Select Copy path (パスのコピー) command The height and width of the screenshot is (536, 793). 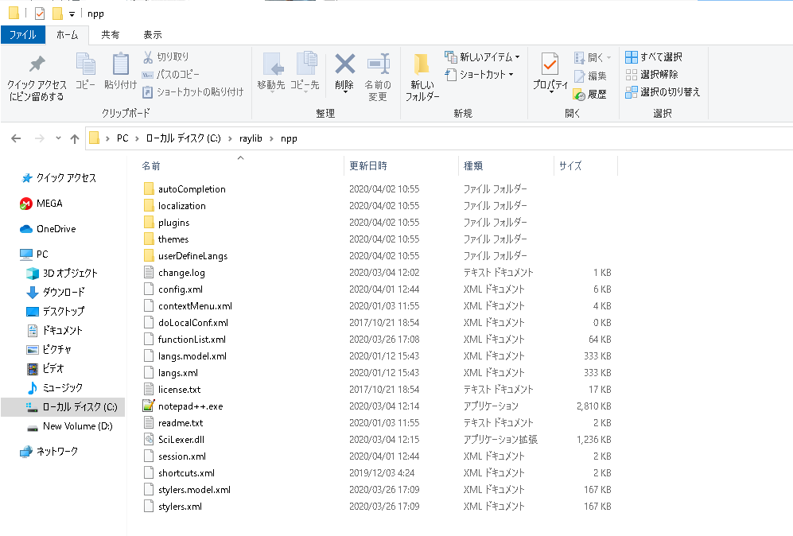pyautogui.click(x=171, y=74)
